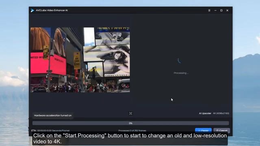Screen dimensions: 260x146
Task: Click the AI Upscaler label
Action: (x=205, y=114)
